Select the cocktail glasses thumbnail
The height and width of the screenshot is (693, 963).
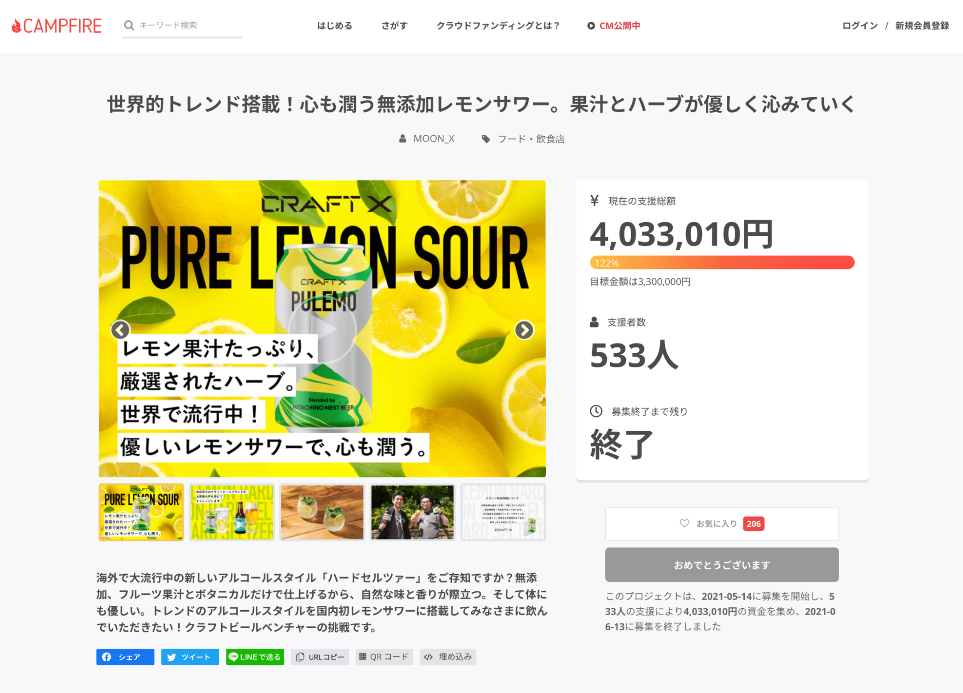coord(322,512)
